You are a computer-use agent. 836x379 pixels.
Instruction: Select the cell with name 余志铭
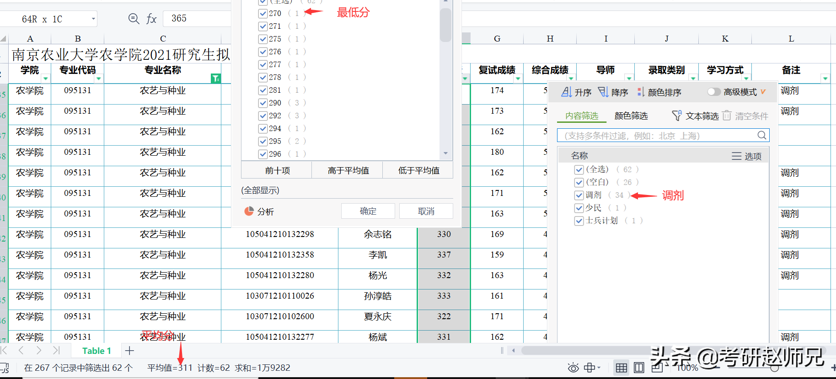point(378,234)
